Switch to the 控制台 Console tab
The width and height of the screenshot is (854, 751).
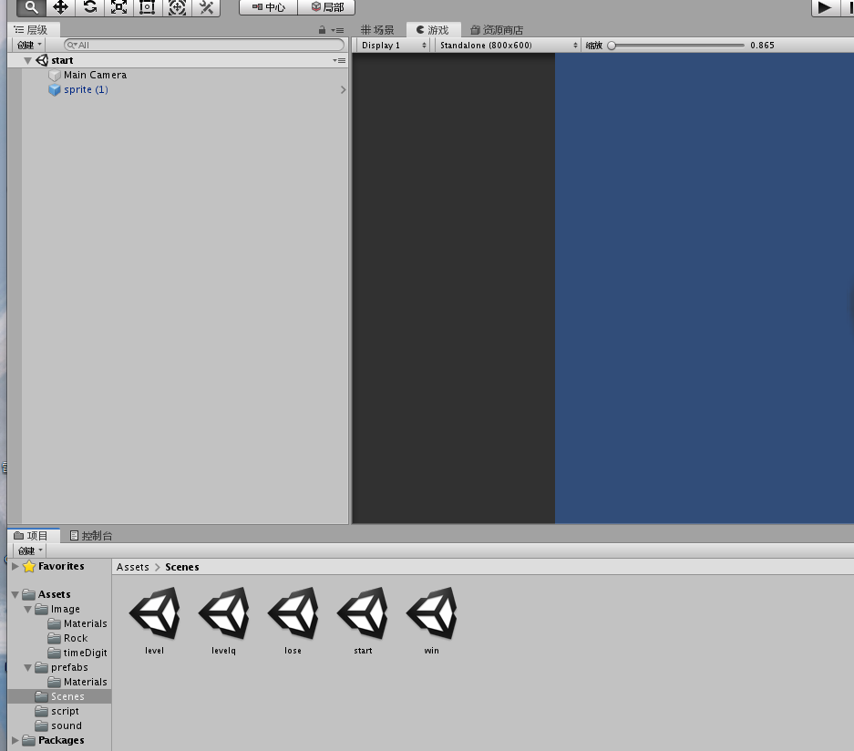(91, 535)
